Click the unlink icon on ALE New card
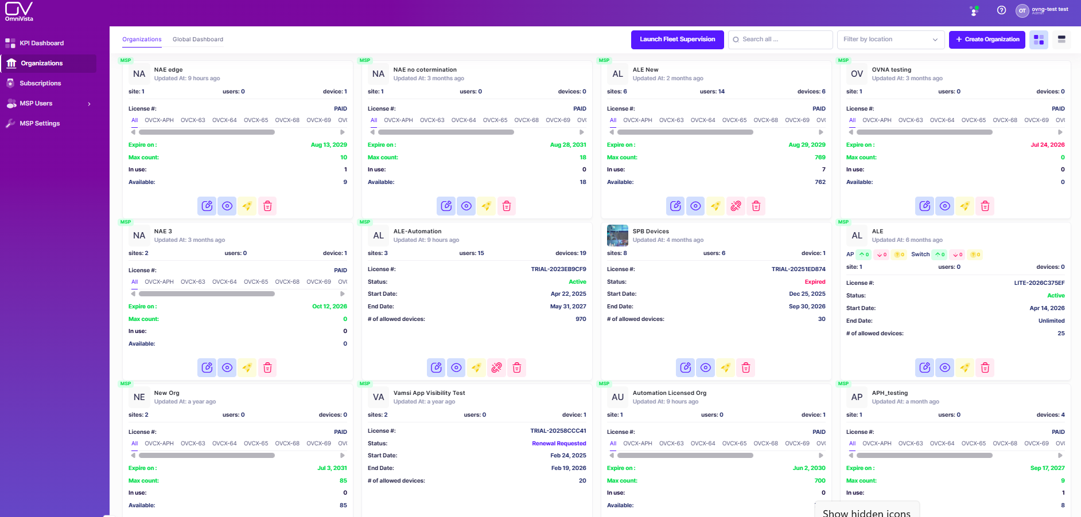Viewport: 1081px width, 517px height. tap(736, 206)
